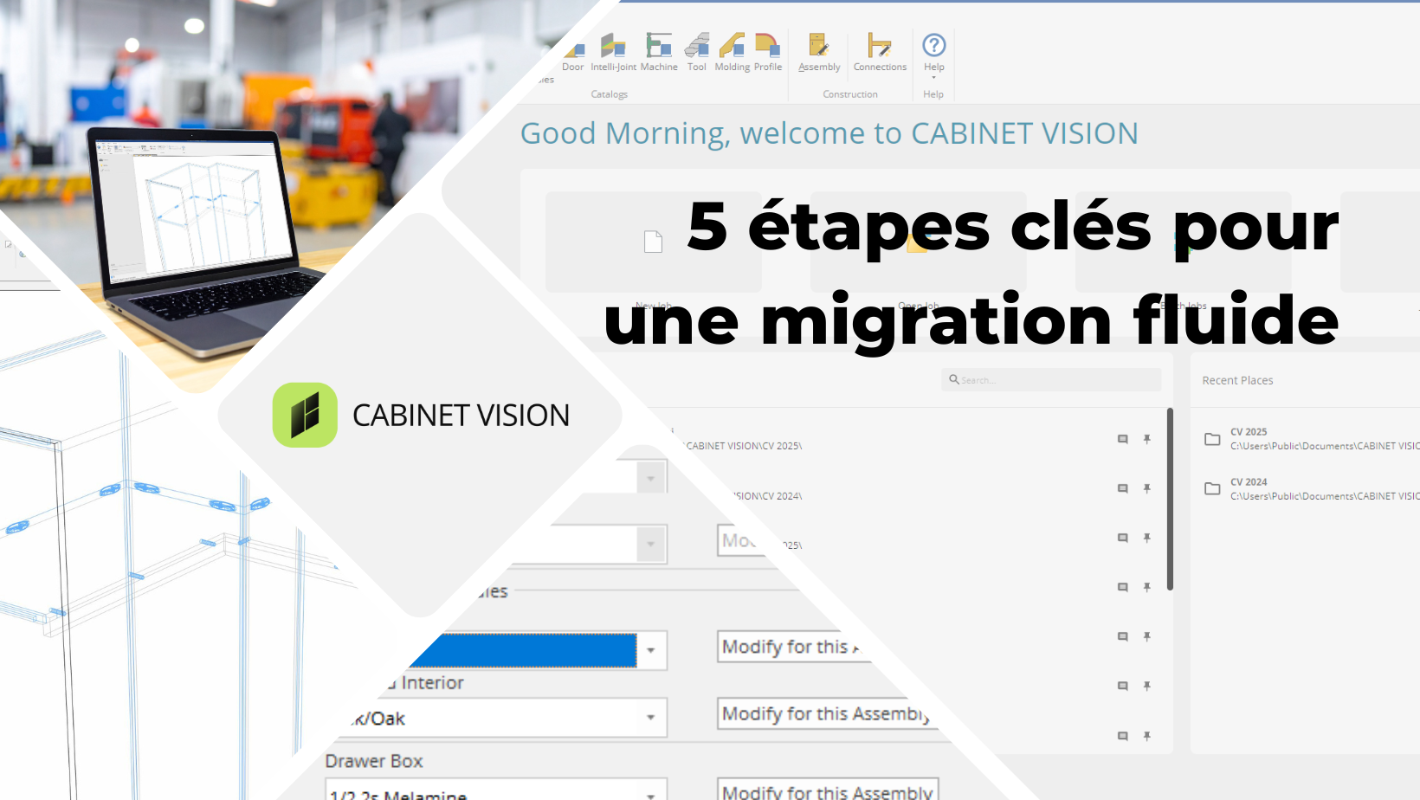Launch the Assembly construction wizard

pos(819,53)
